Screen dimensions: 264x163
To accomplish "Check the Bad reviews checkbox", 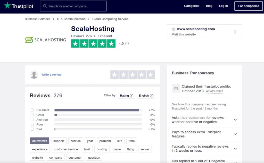I will click(x=32, y=129).
